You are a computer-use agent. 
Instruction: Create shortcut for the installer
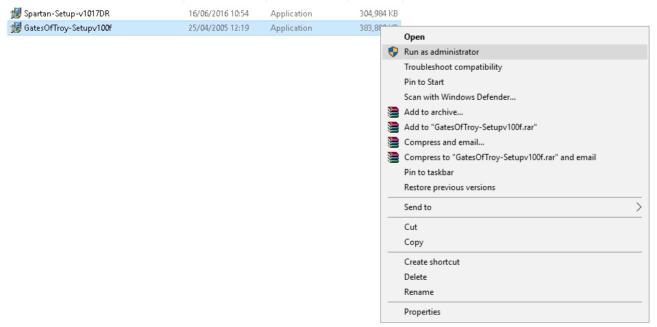tap(432, 262)
